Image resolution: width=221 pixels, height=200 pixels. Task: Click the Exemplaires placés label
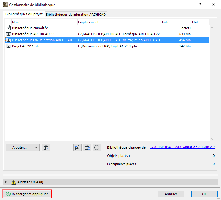pos(122,164)
